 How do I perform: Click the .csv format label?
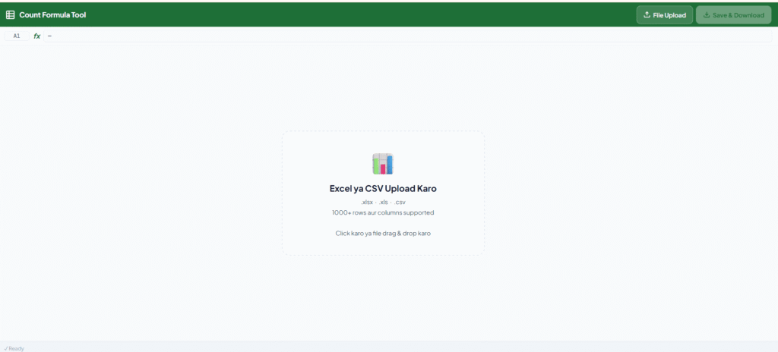(400, 203)
